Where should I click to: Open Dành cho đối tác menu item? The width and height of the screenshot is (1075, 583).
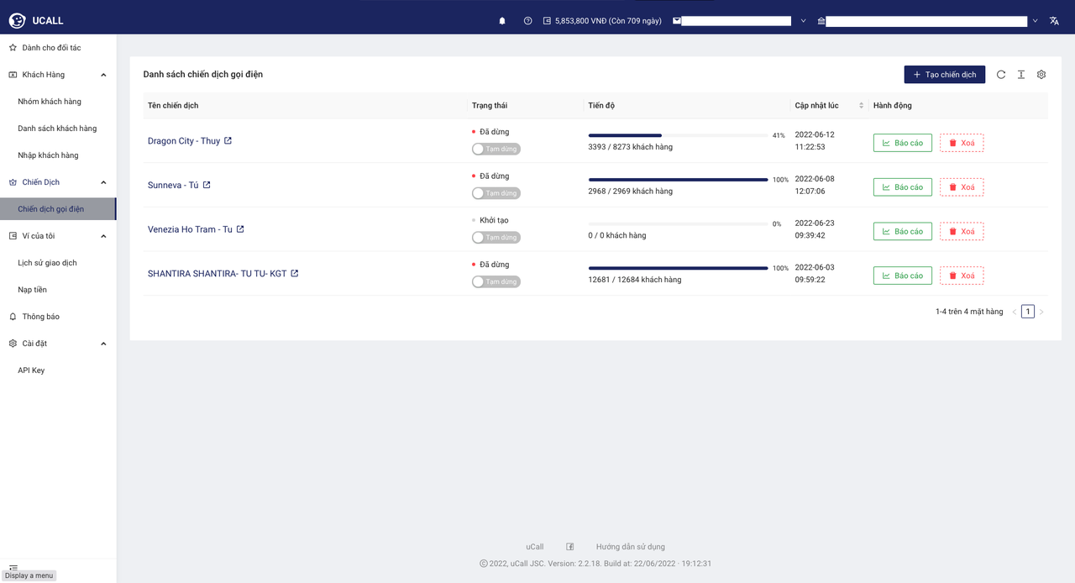point(58,48)
